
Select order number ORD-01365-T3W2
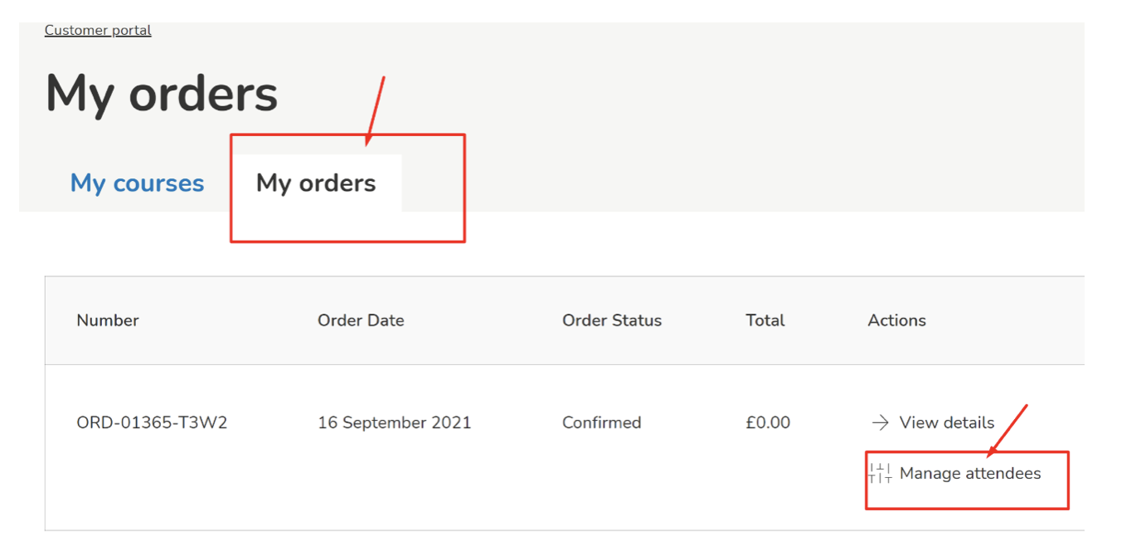(152, 423)
